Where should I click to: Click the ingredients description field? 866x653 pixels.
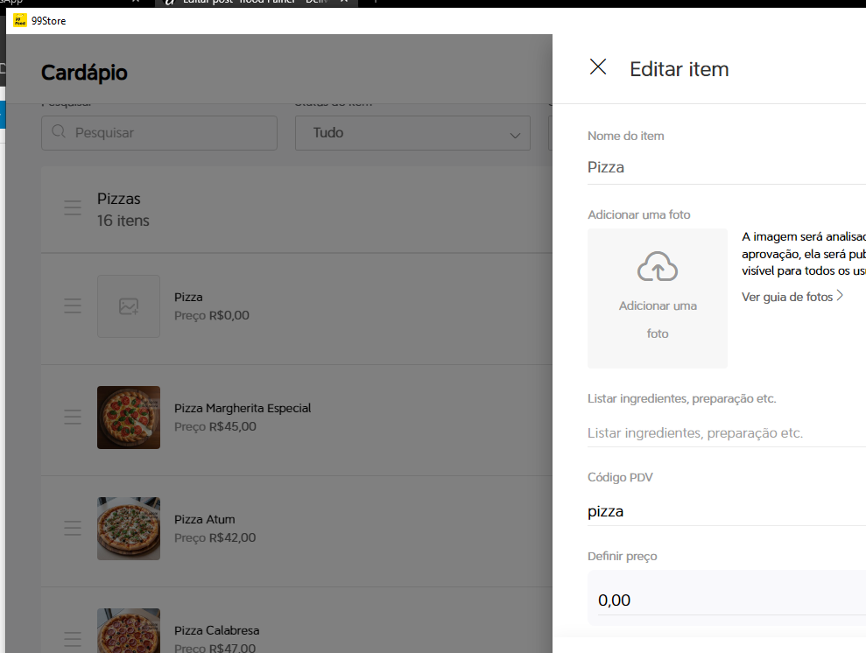tap(726, 432)
